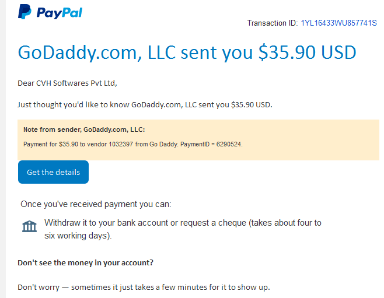The height and width of the screenshot is (298, 384).
Task: Click the $35.90 USD amount in headline
Action: 308,52
